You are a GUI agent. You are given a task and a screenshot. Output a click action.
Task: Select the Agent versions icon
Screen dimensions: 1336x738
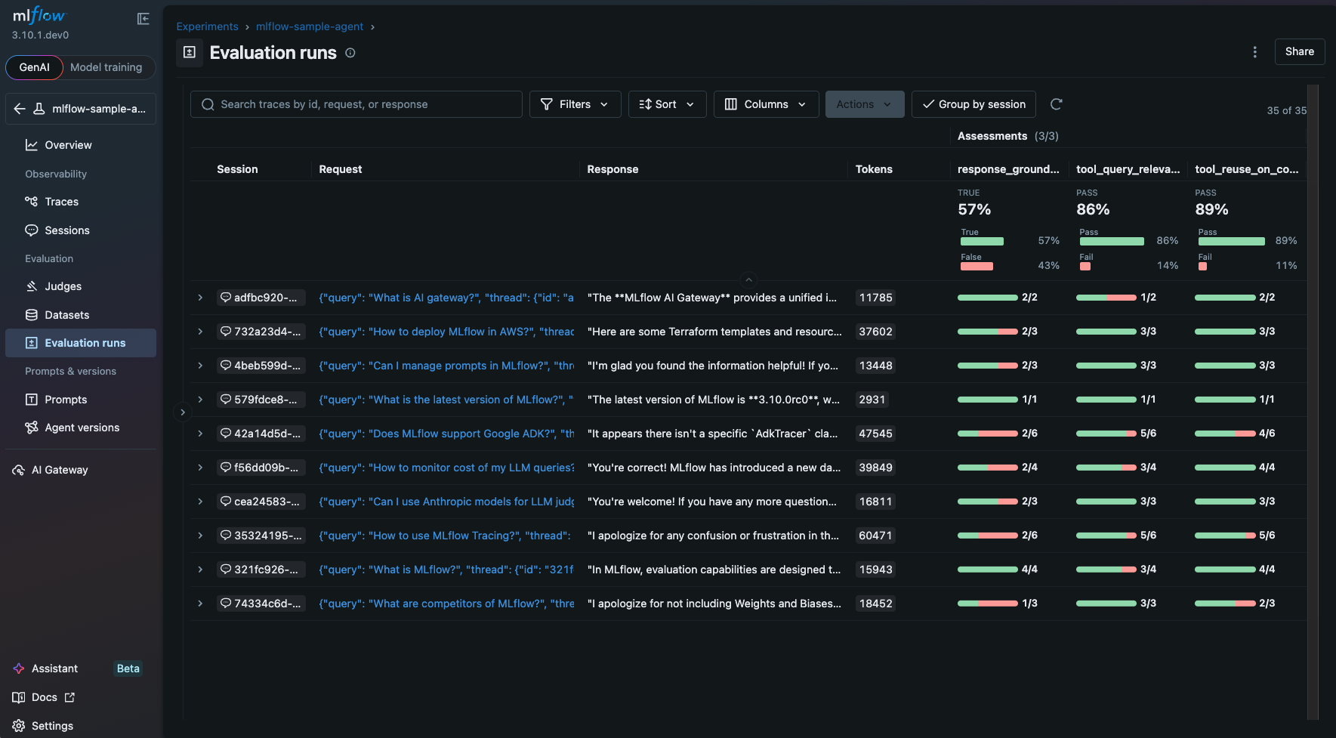click(31, 428)
